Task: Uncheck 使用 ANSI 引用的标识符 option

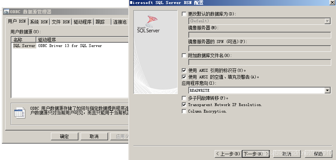Action: [x=184, y=70]
